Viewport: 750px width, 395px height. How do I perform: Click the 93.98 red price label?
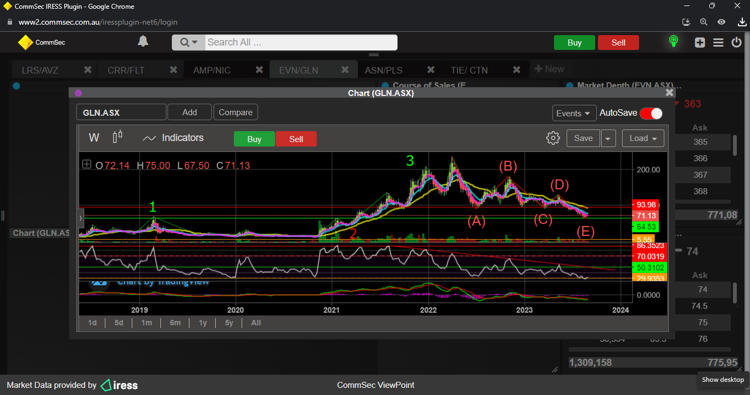[646, 205]
